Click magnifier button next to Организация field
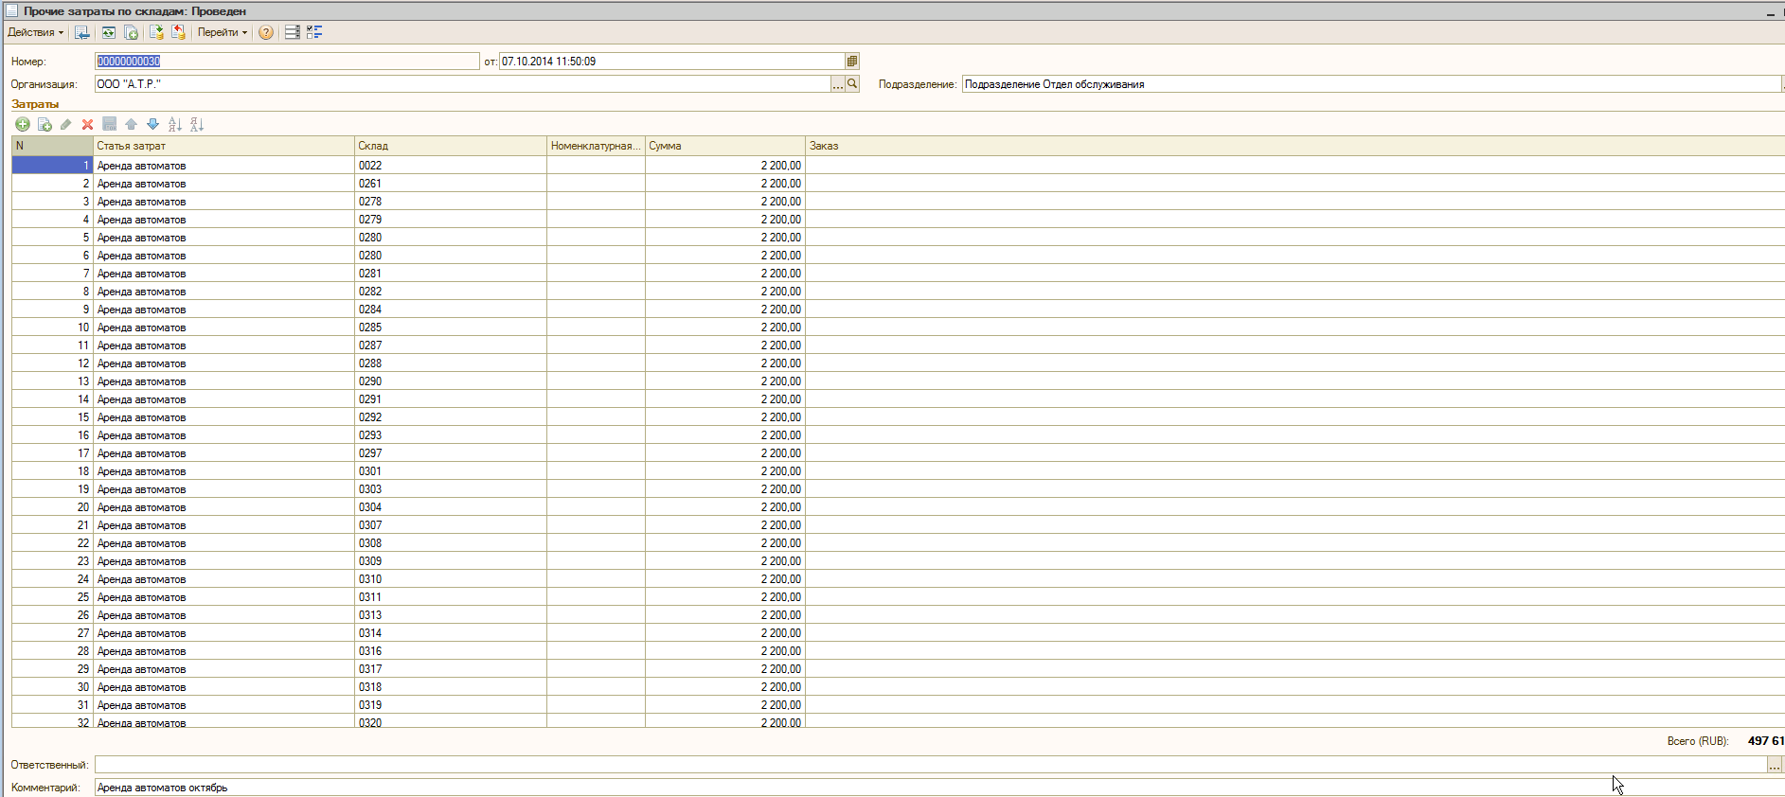The height and width of the screenshot is (797, 1785). 852,84
